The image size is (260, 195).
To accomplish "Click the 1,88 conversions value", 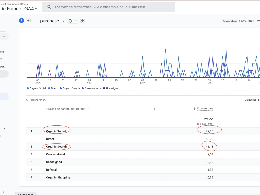I will click(x=210, y=170).
